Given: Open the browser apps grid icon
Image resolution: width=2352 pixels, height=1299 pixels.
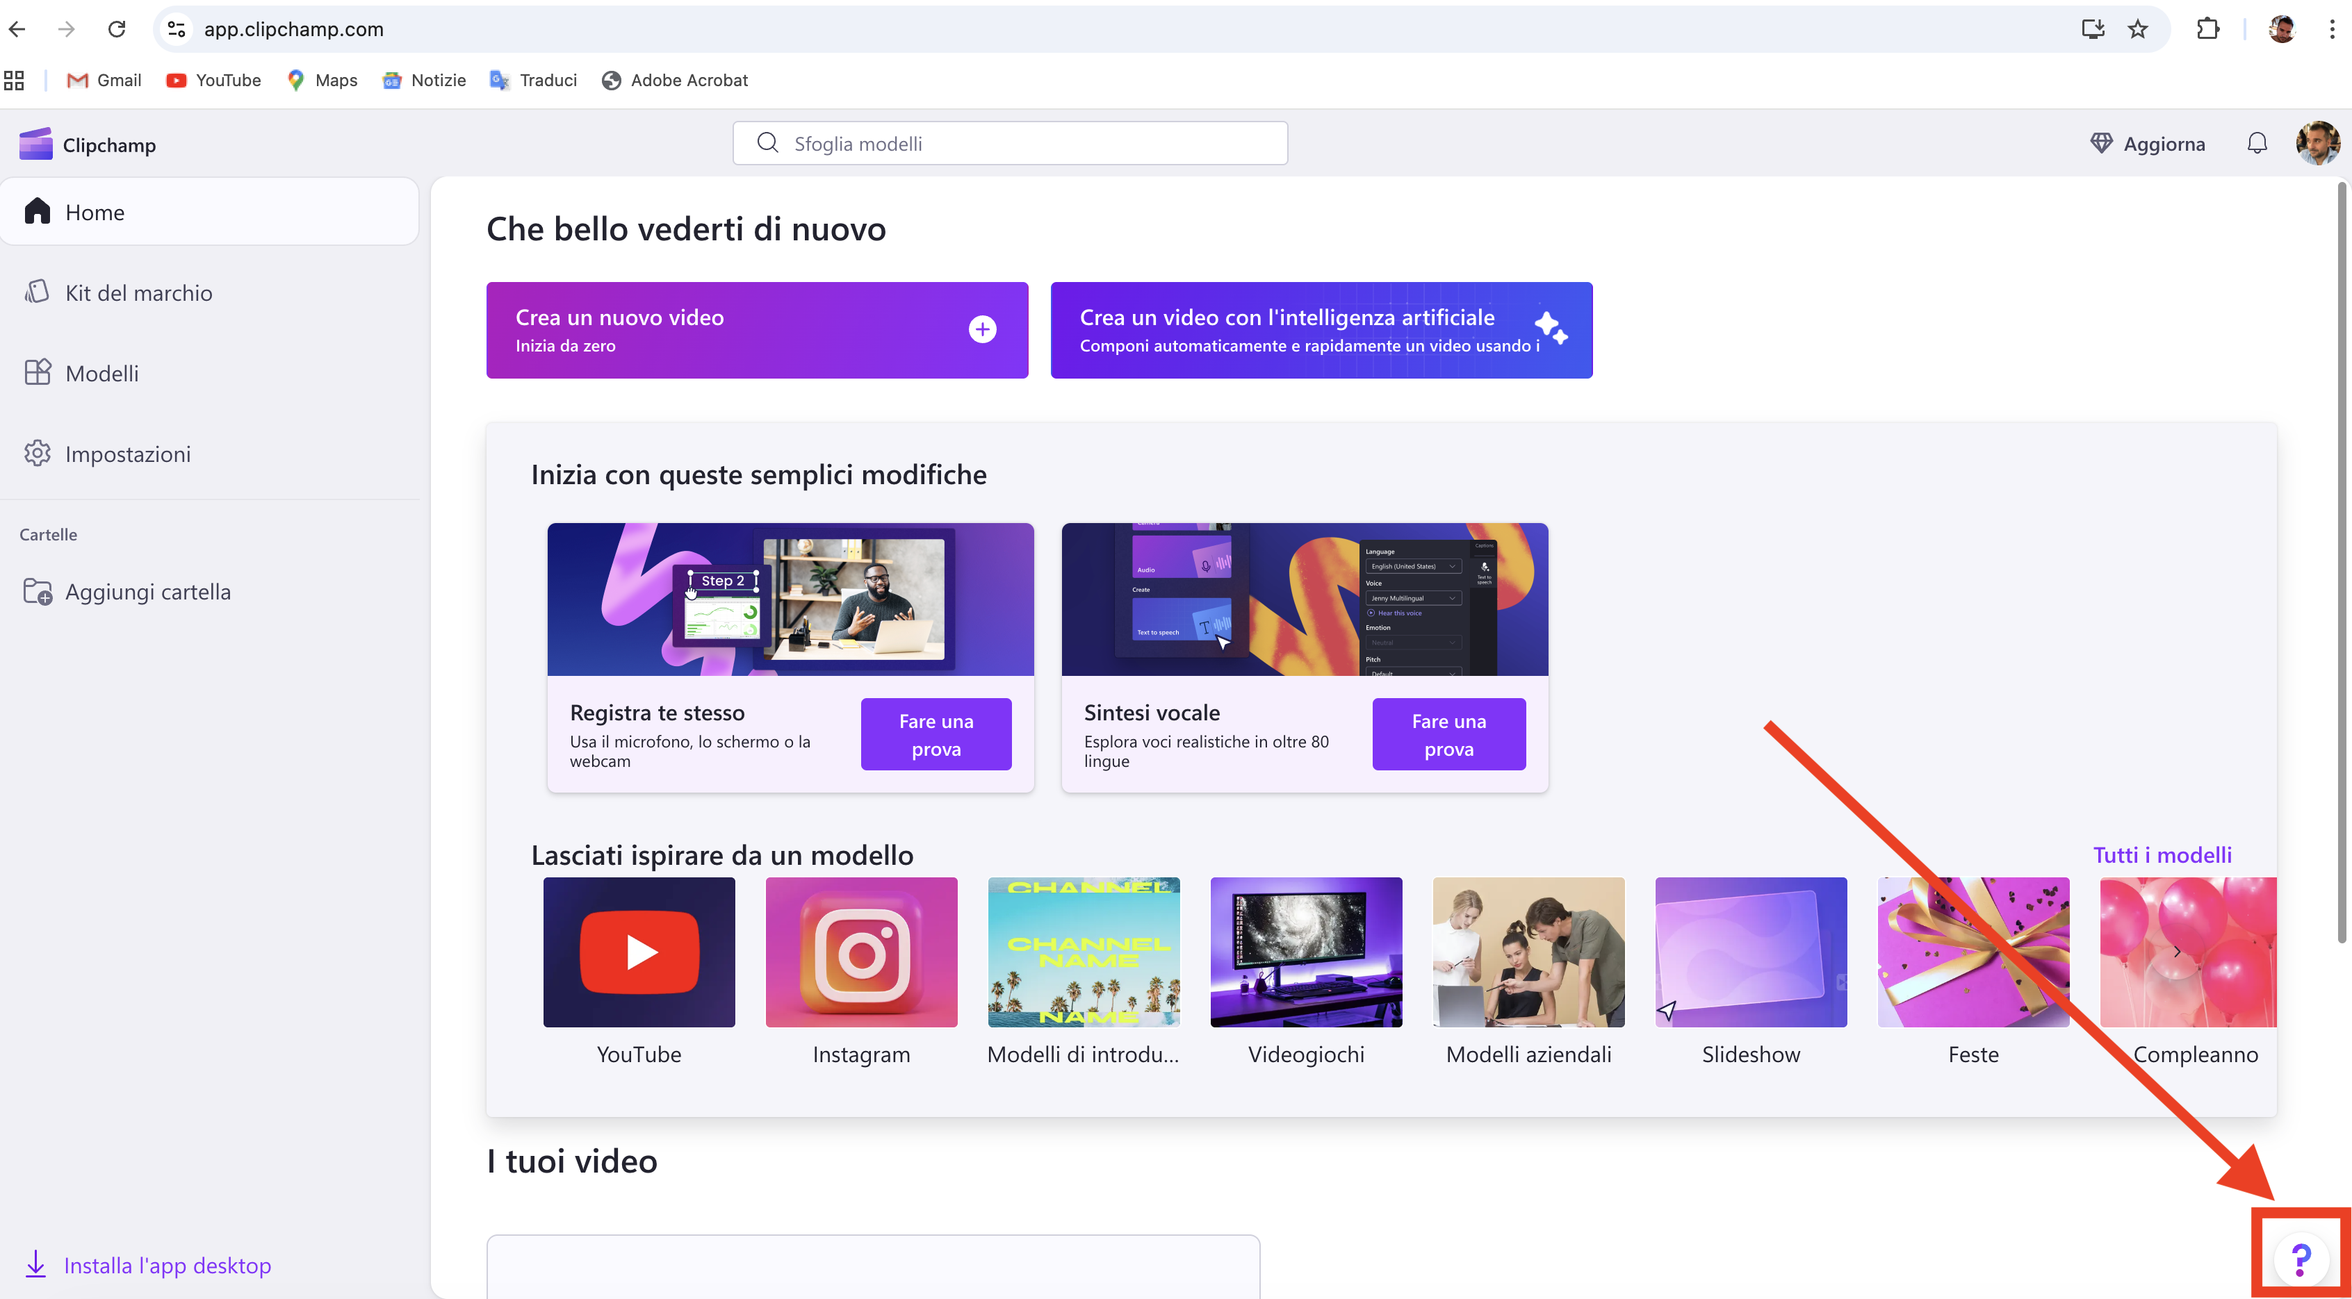Looking at the screenshot, I should pyautogui.click(x=14, y=81).
